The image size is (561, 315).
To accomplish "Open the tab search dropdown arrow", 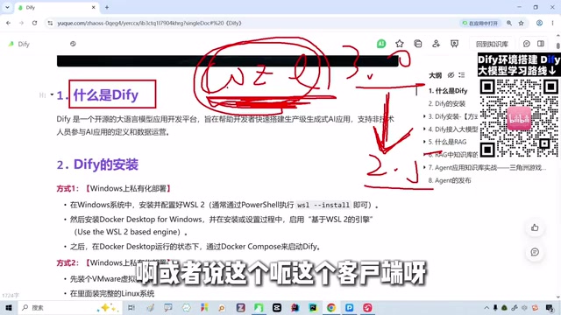I will point(7,7).
